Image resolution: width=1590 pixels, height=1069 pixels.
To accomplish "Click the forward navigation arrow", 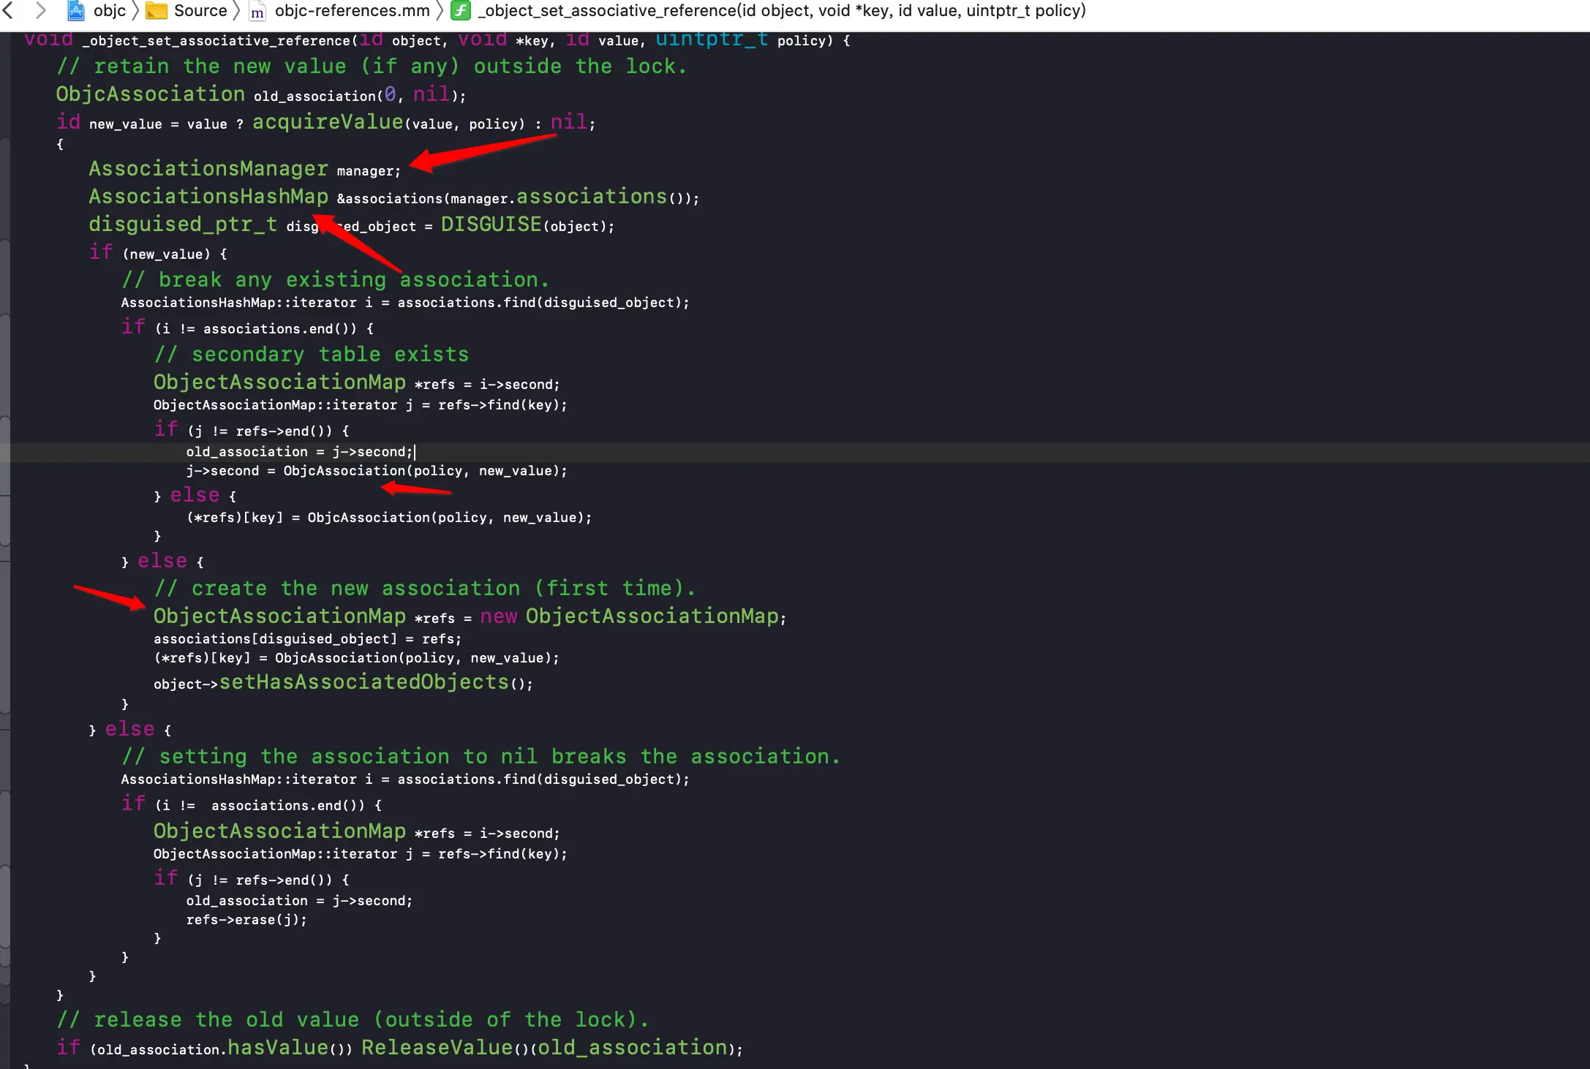I will (x=41, y=10).
